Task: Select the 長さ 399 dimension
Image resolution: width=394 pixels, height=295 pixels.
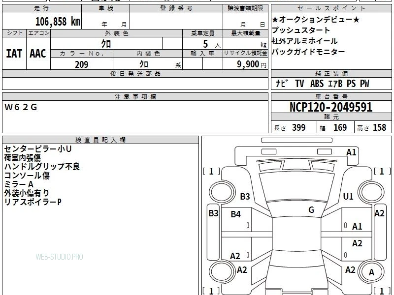Action: point(290,127)
